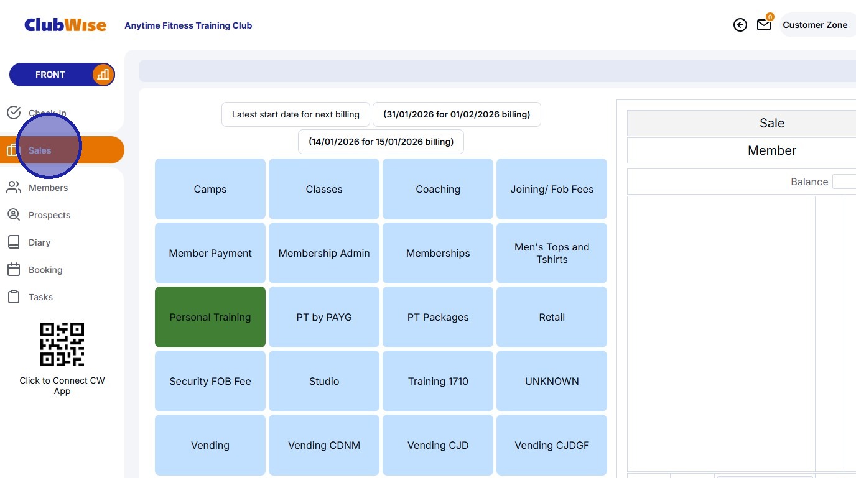The width and height of the screenshot is (856, 478).
Task: Open the Booking menu item
Action: [45, 270]
